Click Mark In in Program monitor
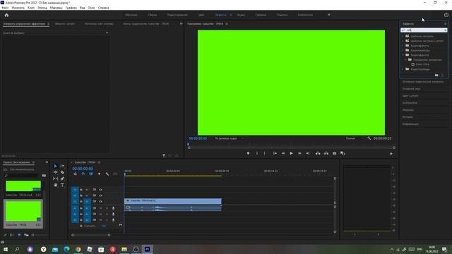 [x=257, y=154]
